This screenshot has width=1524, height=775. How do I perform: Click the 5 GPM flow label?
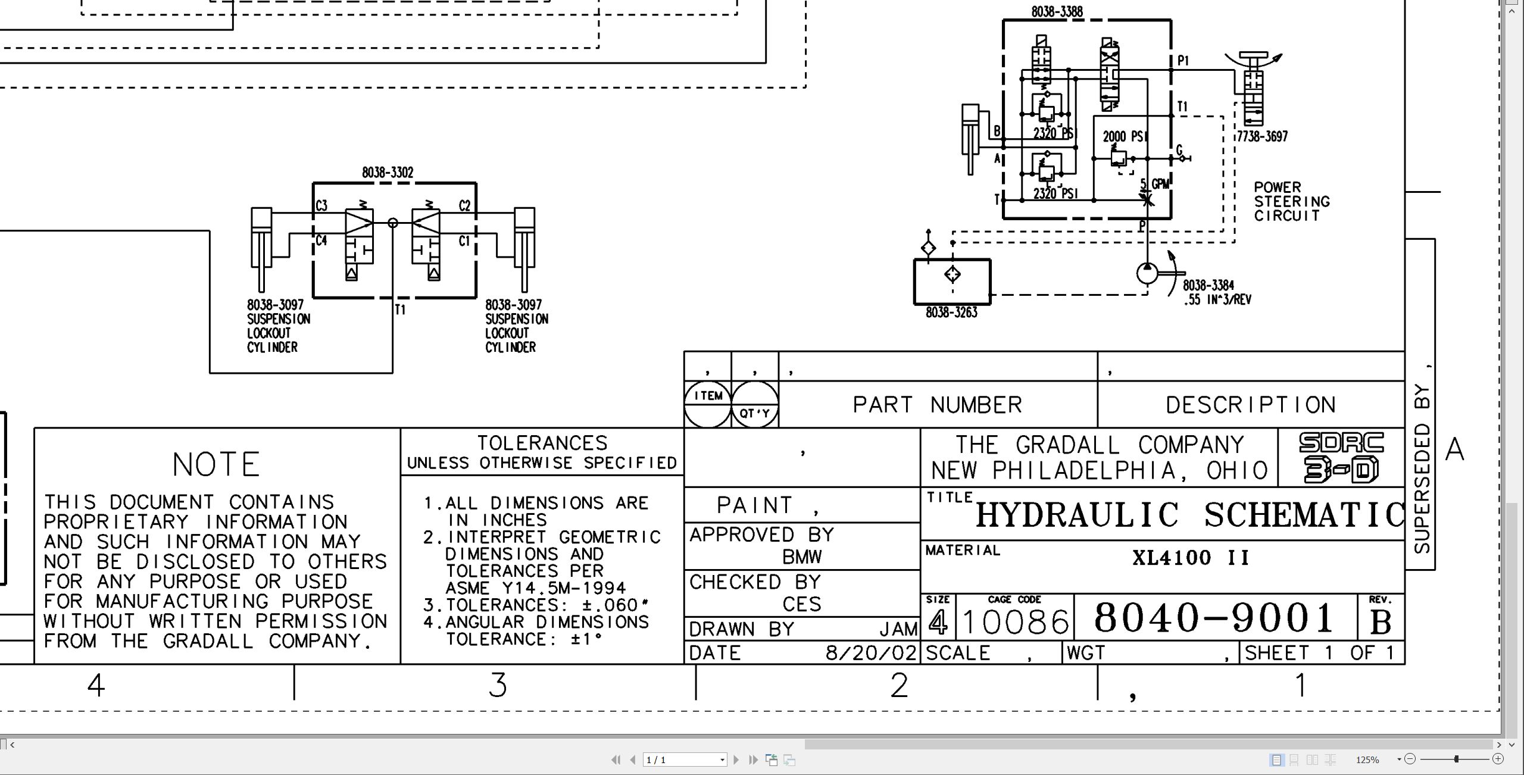[1155, 184]
